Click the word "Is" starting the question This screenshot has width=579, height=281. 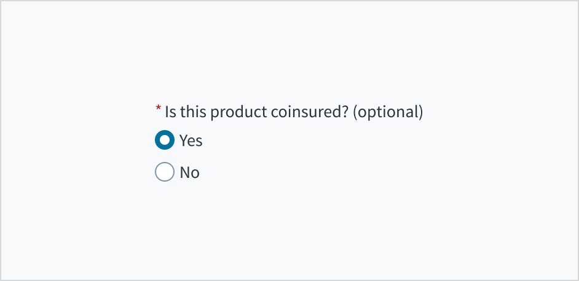(170, 112)
